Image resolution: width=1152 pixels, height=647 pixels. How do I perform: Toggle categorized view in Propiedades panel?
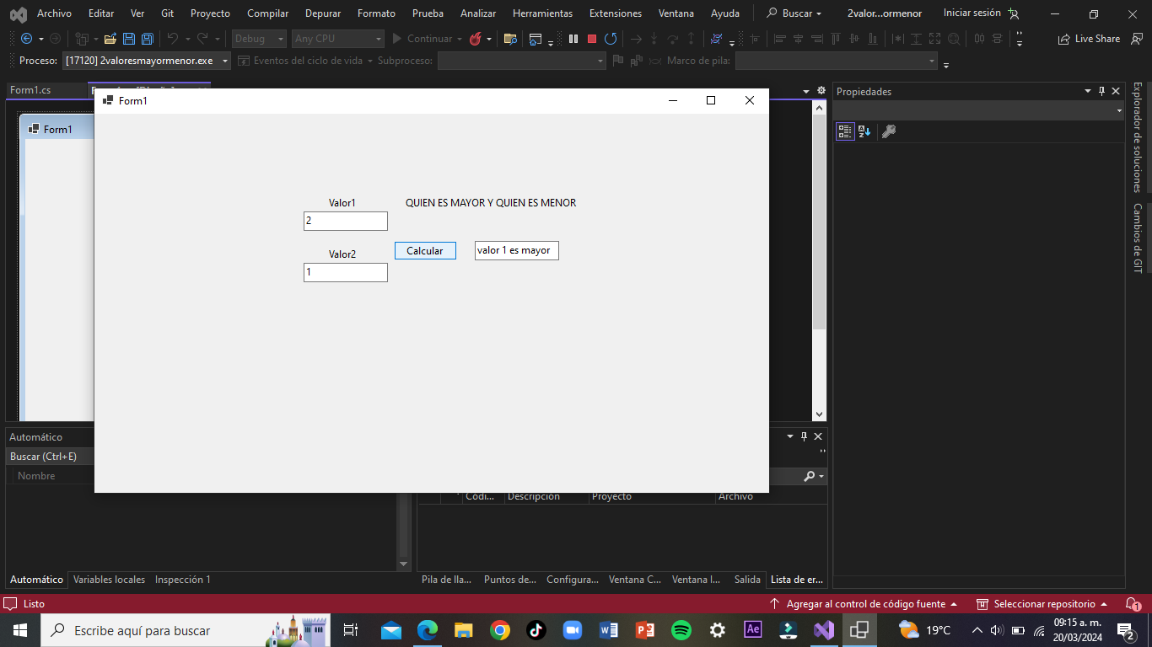pos(845,131)
